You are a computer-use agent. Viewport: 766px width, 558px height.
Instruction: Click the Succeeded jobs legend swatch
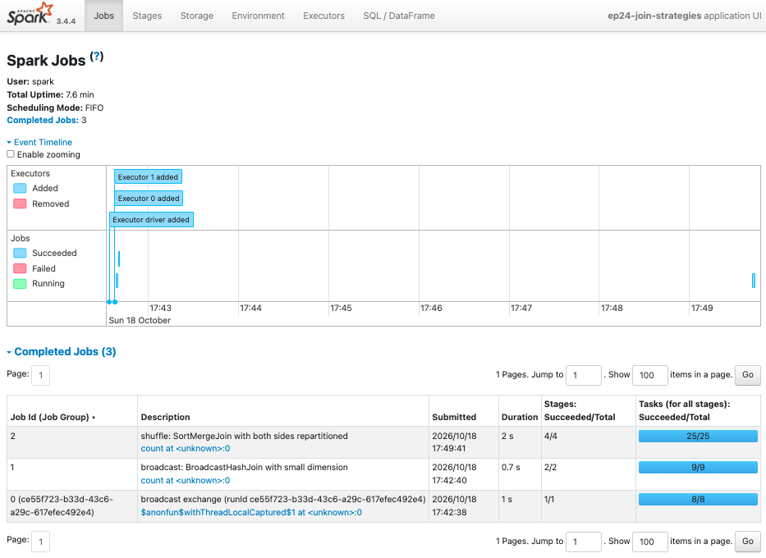20,253
